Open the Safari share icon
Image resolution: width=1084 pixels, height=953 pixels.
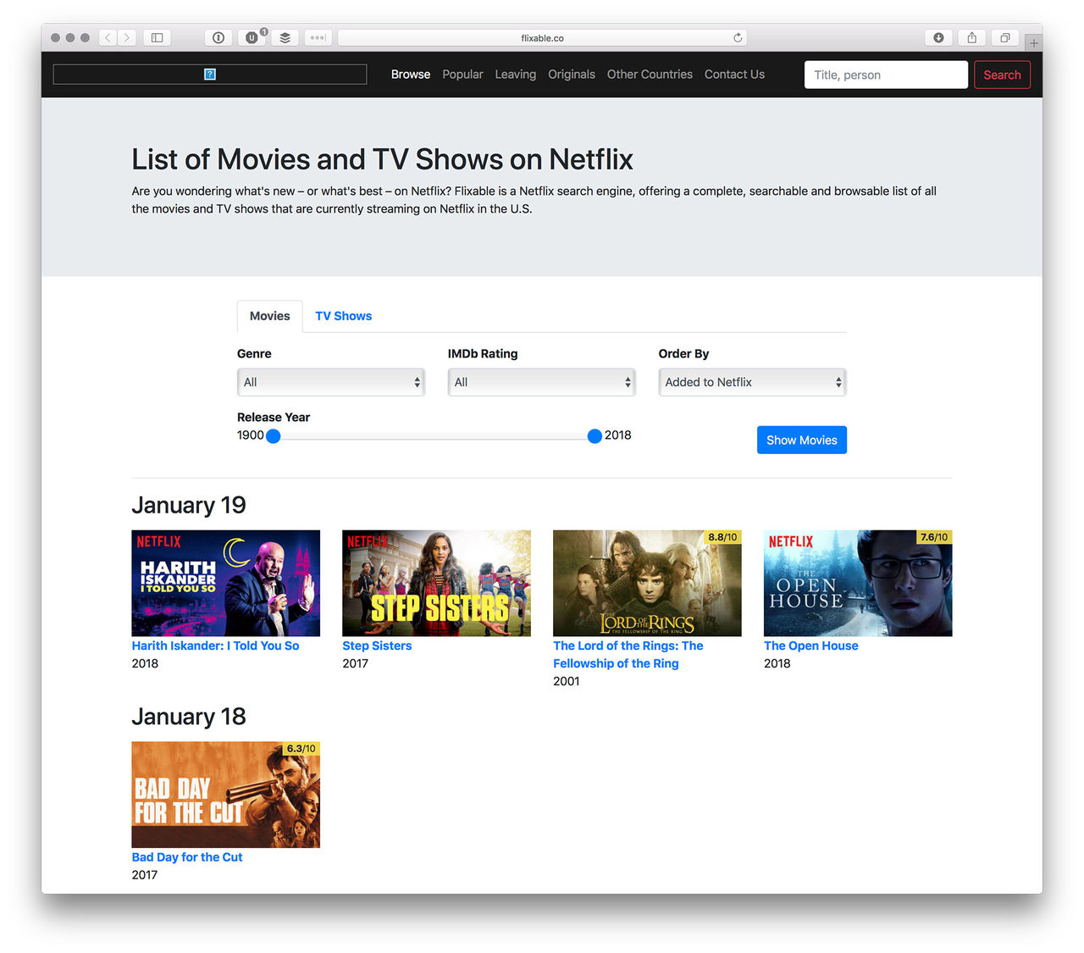point(971,37)
